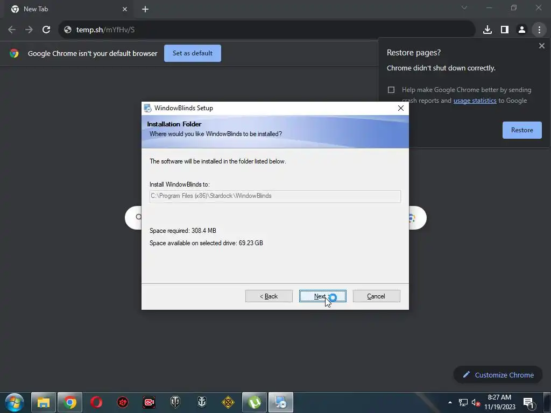This screenshot has width=551, height=413.
Task: Open the red gear app on taskbar
Action: click(123, 402)
